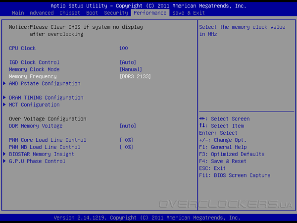Adjust PWM Core Load Line [0%] value
The image size is (297, 223).
[126, 140]
